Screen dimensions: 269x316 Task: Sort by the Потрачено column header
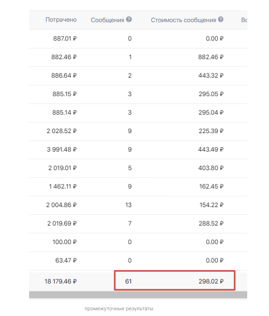tap(61, 20)
